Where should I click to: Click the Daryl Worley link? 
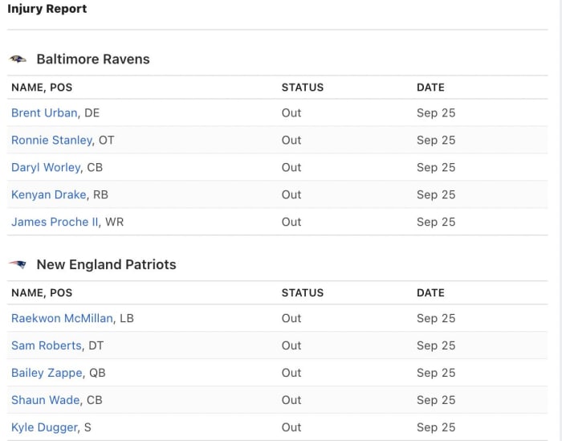46,167
